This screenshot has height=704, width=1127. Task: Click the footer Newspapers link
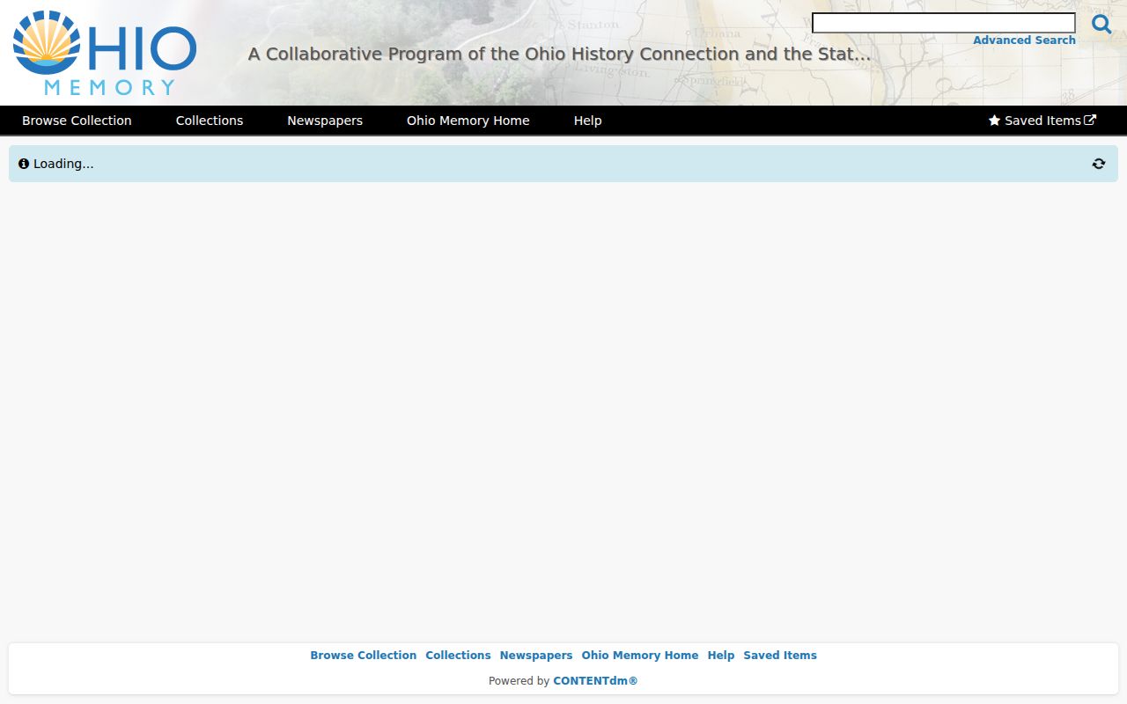[x=536, y=656]
